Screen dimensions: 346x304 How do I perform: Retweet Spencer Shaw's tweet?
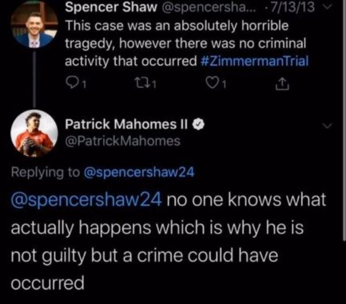[140, 83]
